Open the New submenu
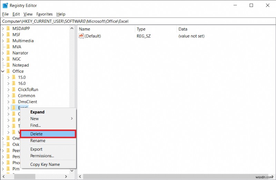This screenshot has width=276, height=180. point(48,119)
